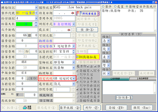Expand the 醫師姓名 combo box

[x=73, y=62]
